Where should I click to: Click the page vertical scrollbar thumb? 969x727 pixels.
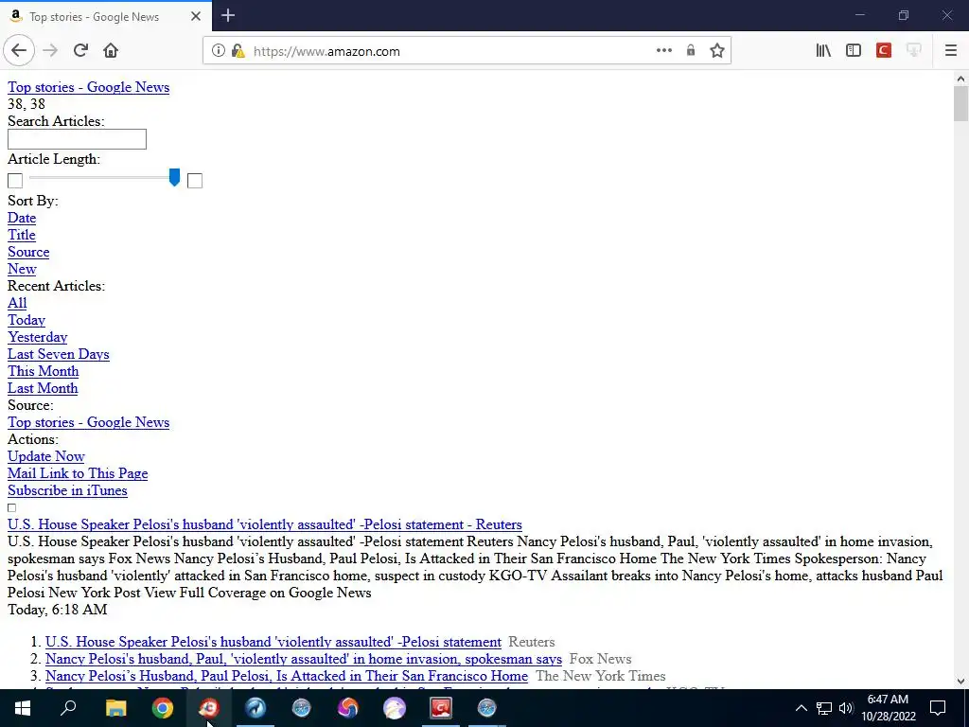[960, 104]
